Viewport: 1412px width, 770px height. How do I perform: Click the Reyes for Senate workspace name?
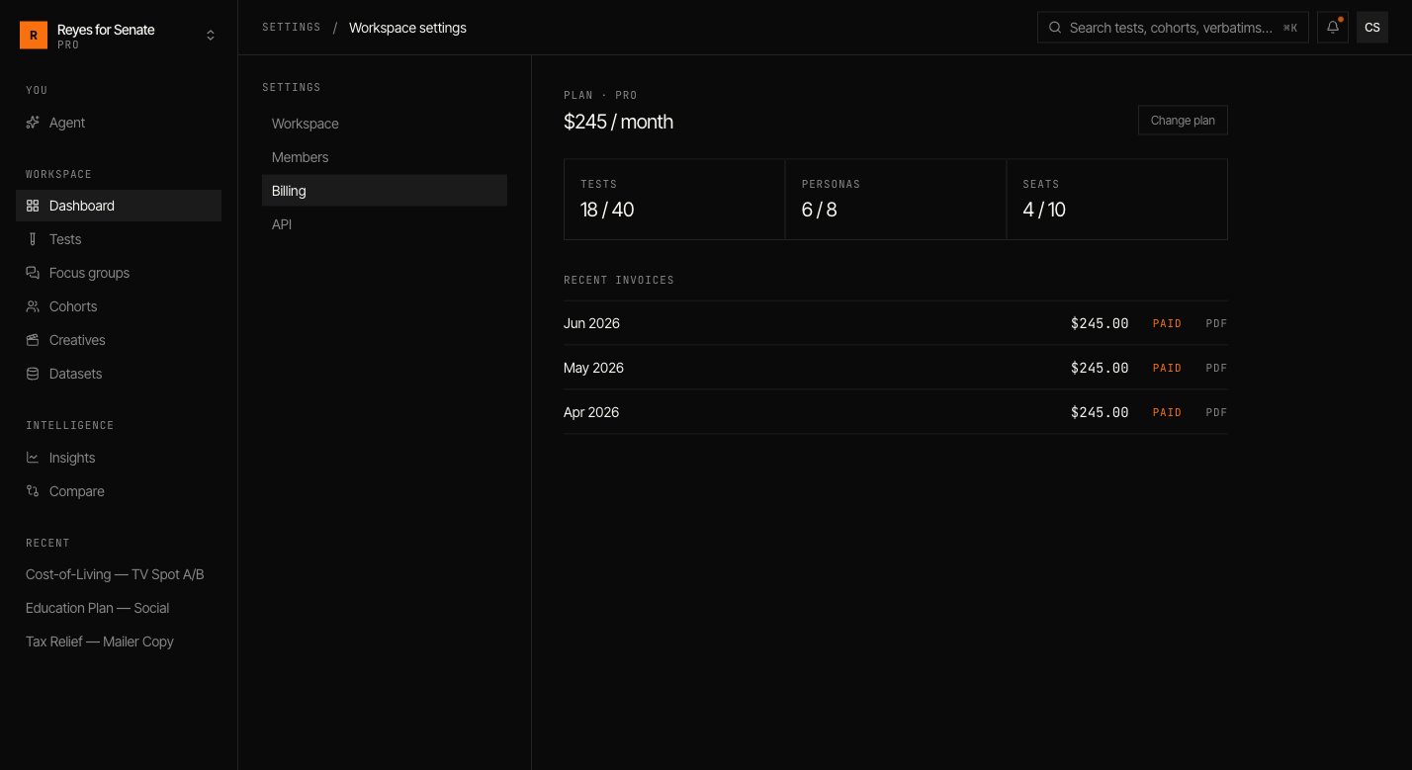pyautogui.click(x=106, y=30)
